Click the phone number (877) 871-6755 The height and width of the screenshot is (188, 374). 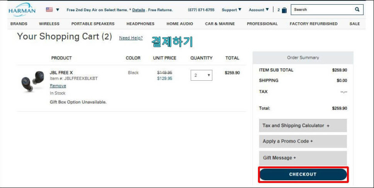pyautogui.click(x=201, y=10)
